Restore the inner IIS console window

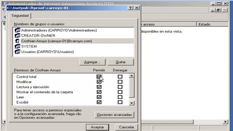tap(218, 10)
